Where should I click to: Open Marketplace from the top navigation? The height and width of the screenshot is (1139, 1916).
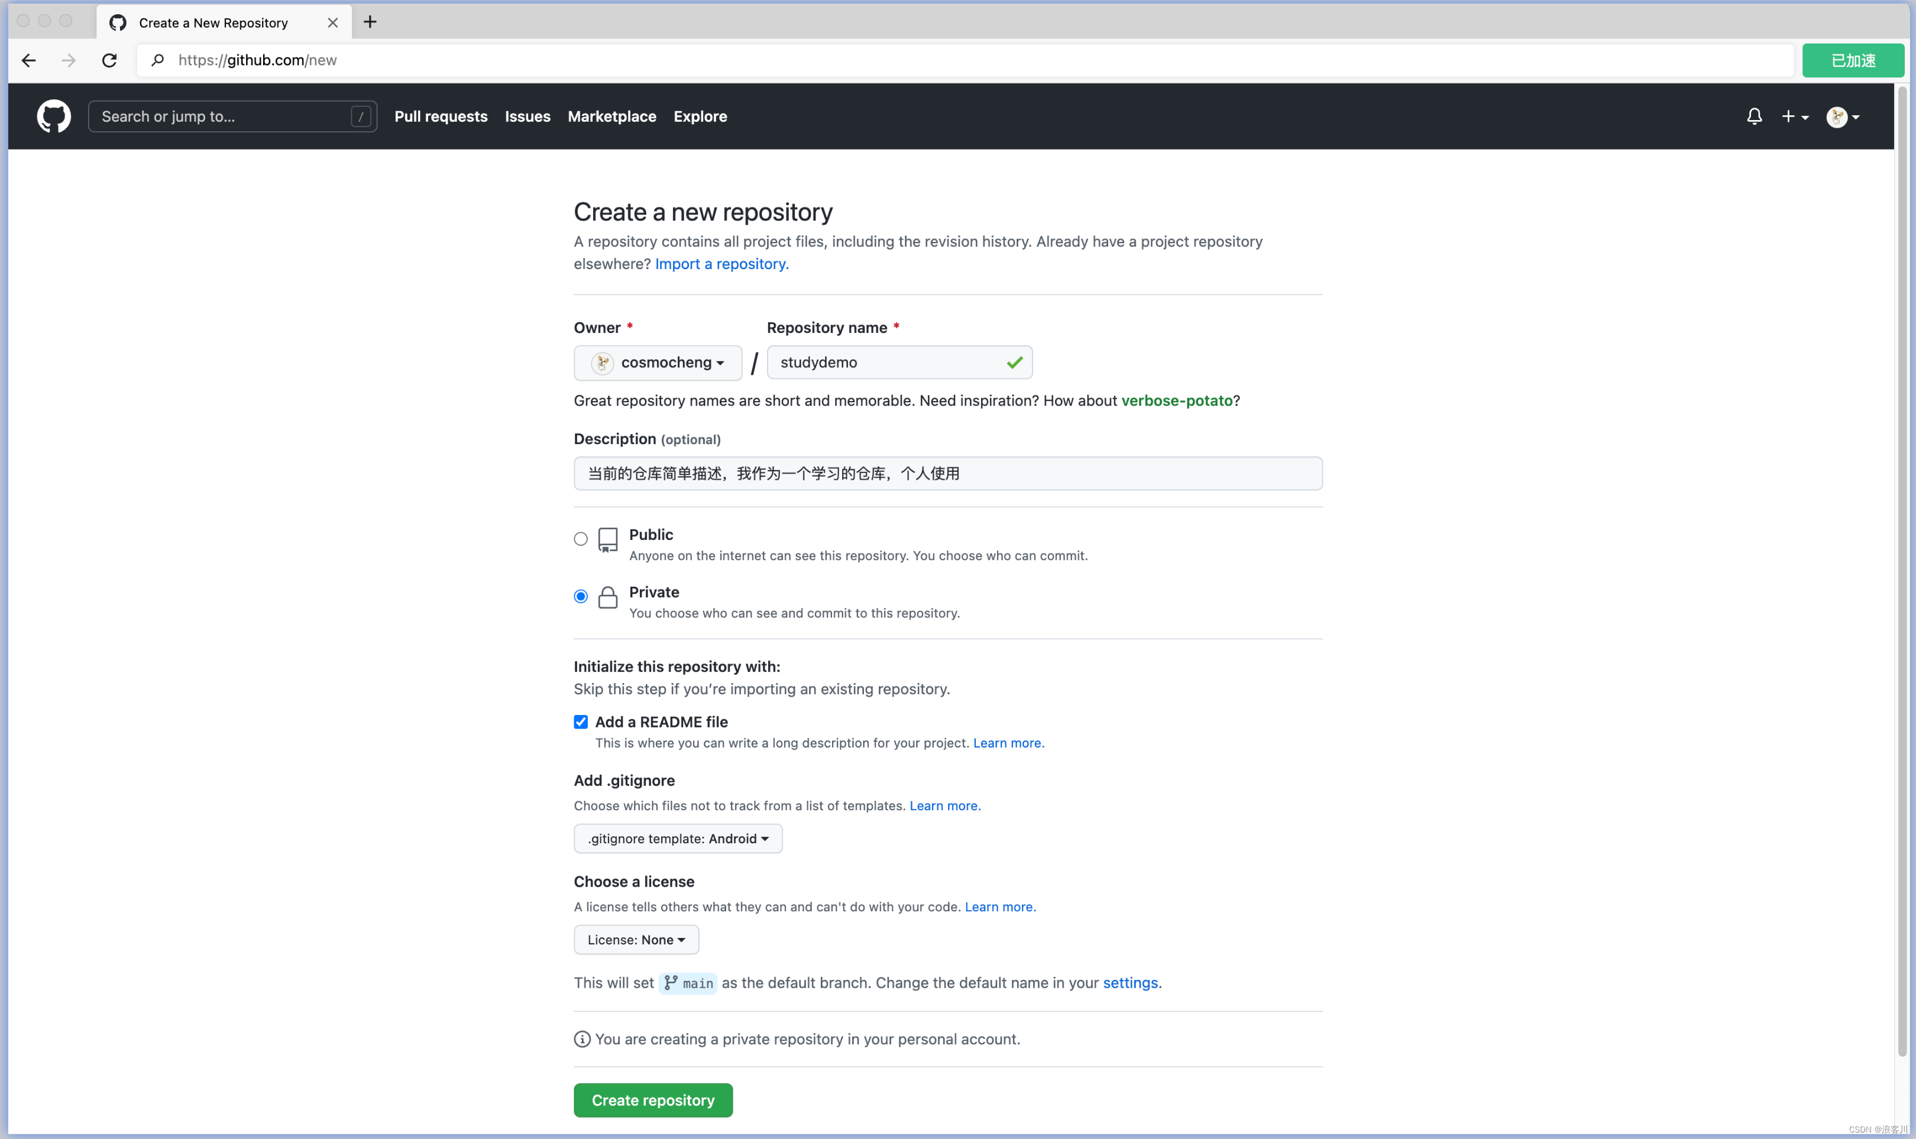(611, 116)
